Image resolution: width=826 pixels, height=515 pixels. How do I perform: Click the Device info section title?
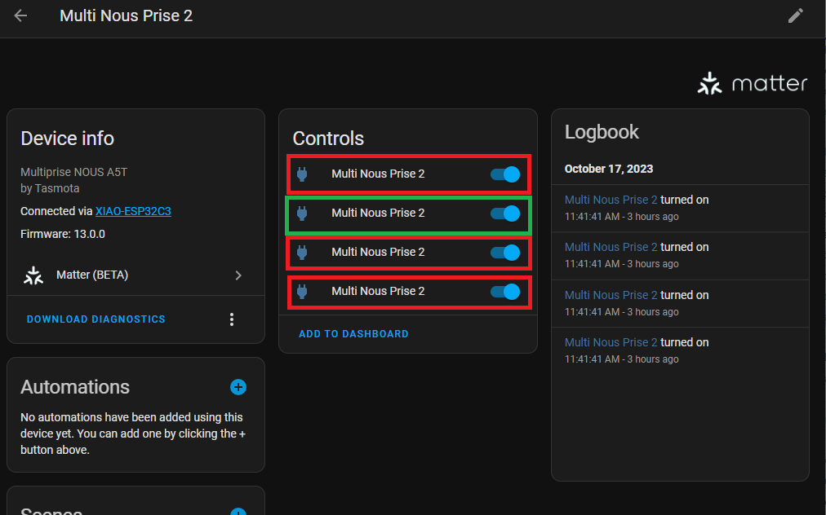pyautogui.click(x=67, y=139)
